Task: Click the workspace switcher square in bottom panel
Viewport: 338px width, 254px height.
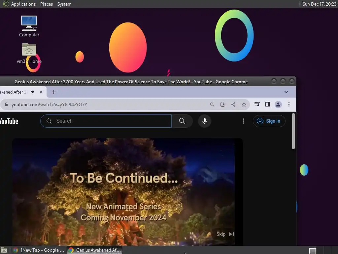Action: point(313,251)
